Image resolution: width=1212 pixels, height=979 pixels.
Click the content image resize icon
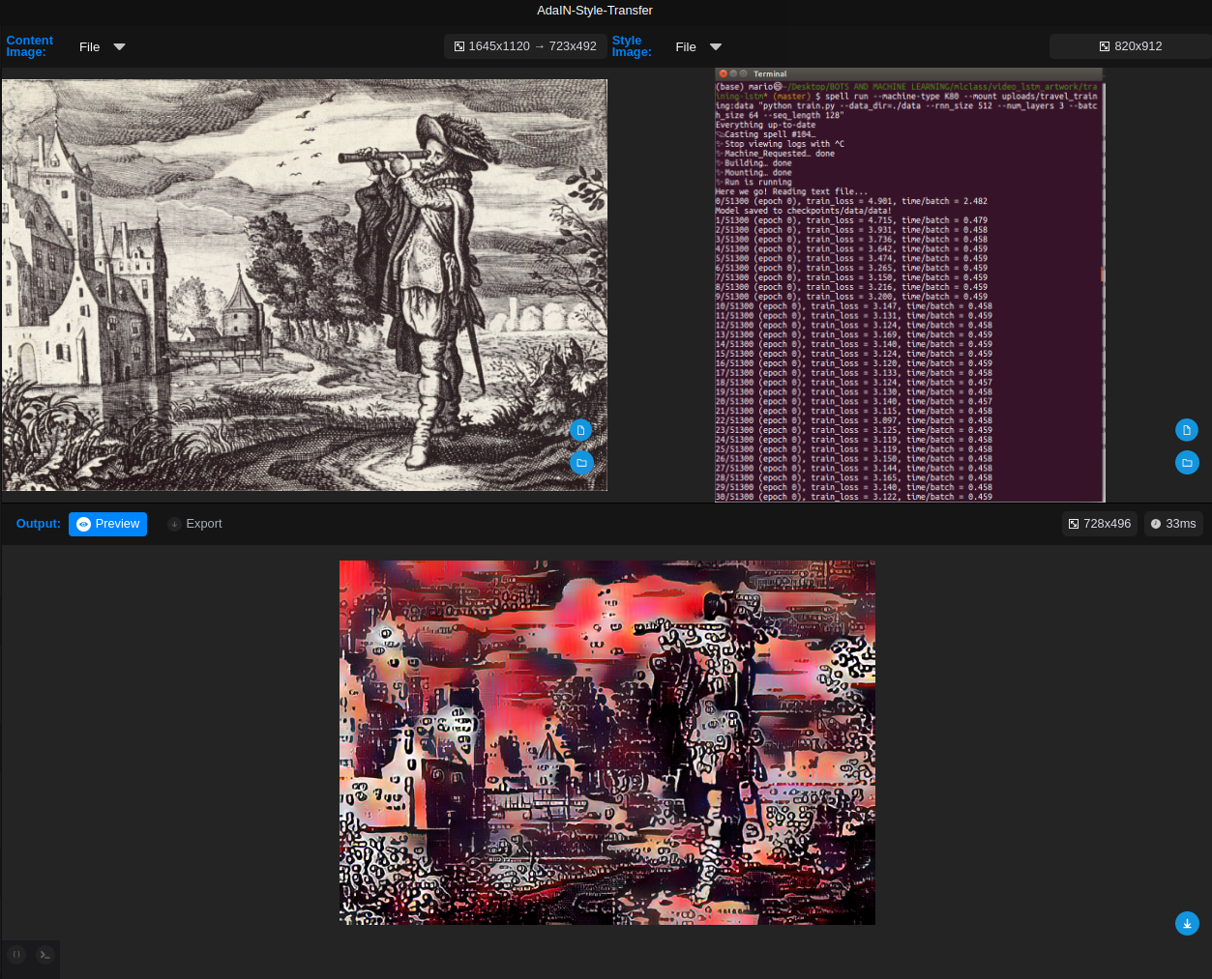point(459,46)
